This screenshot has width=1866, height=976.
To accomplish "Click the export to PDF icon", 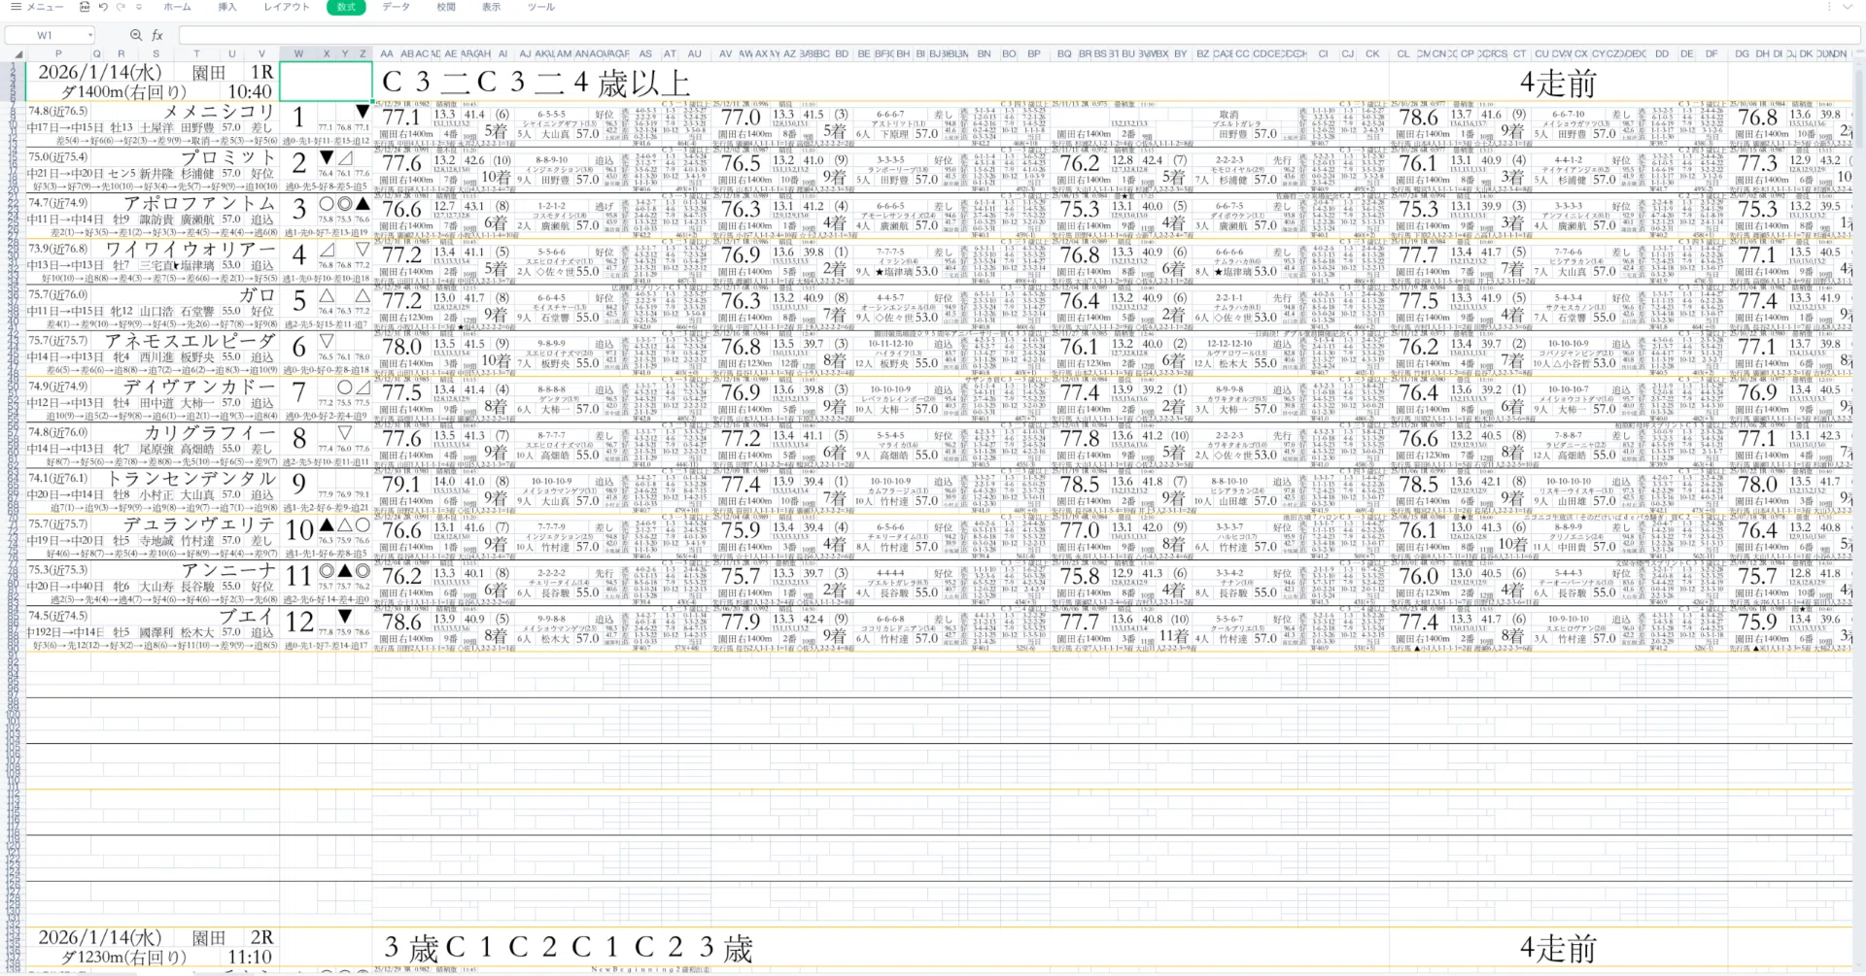I will pos(85,7).
